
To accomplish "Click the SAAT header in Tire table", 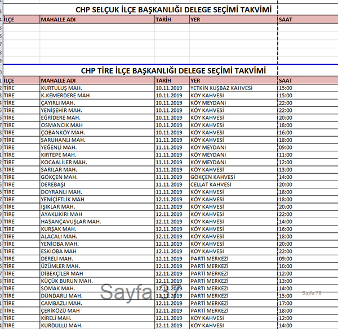I will click(308, 80).
